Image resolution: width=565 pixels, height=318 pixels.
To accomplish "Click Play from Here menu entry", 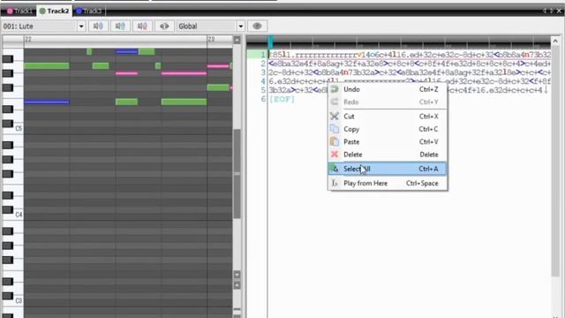I will click(388, 183).
